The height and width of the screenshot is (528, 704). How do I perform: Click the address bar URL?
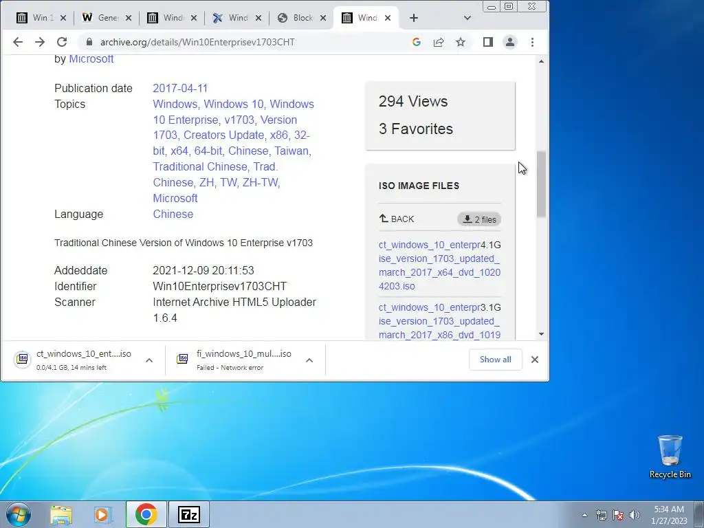197,42
